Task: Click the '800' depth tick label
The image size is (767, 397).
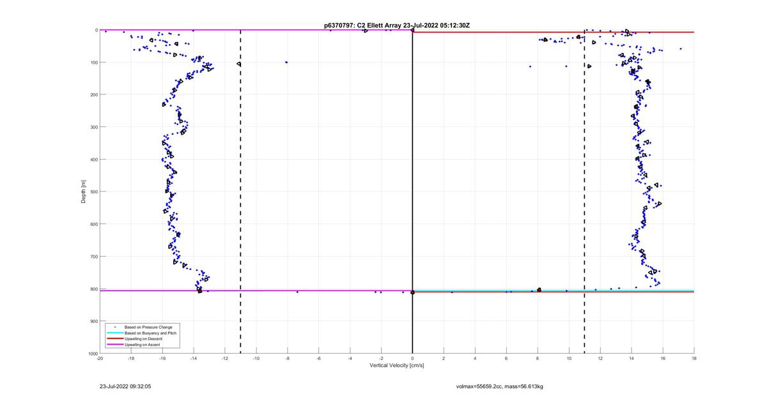Action: 93,288
